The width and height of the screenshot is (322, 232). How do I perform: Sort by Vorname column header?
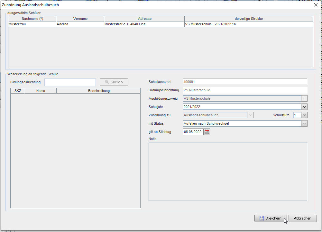tap(80, 19)
